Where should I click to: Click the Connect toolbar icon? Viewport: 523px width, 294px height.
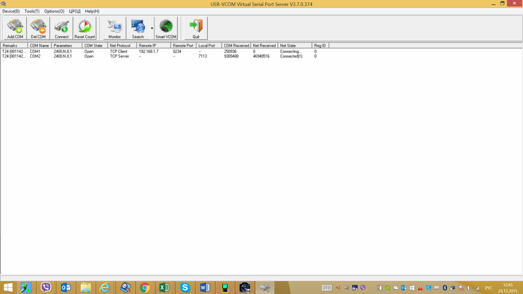(x=61, y=28)
